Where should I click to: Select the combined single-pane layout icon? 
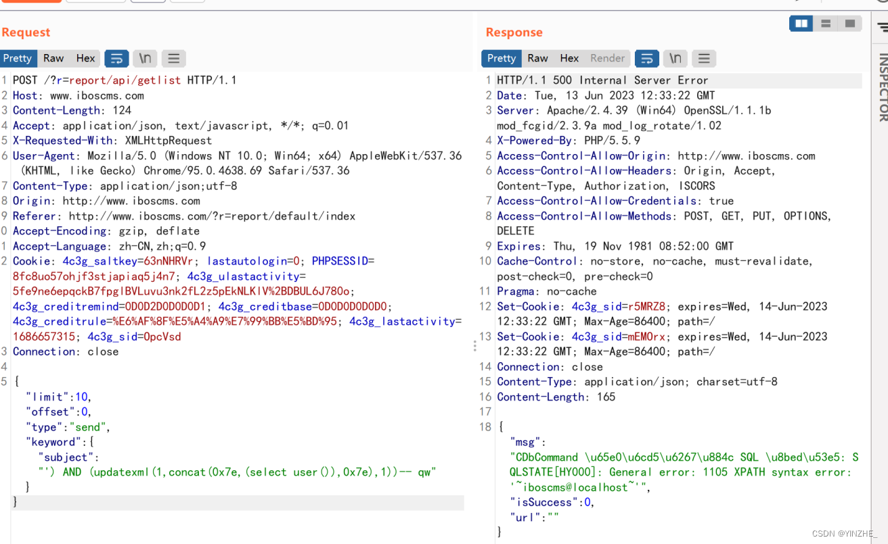849,24
